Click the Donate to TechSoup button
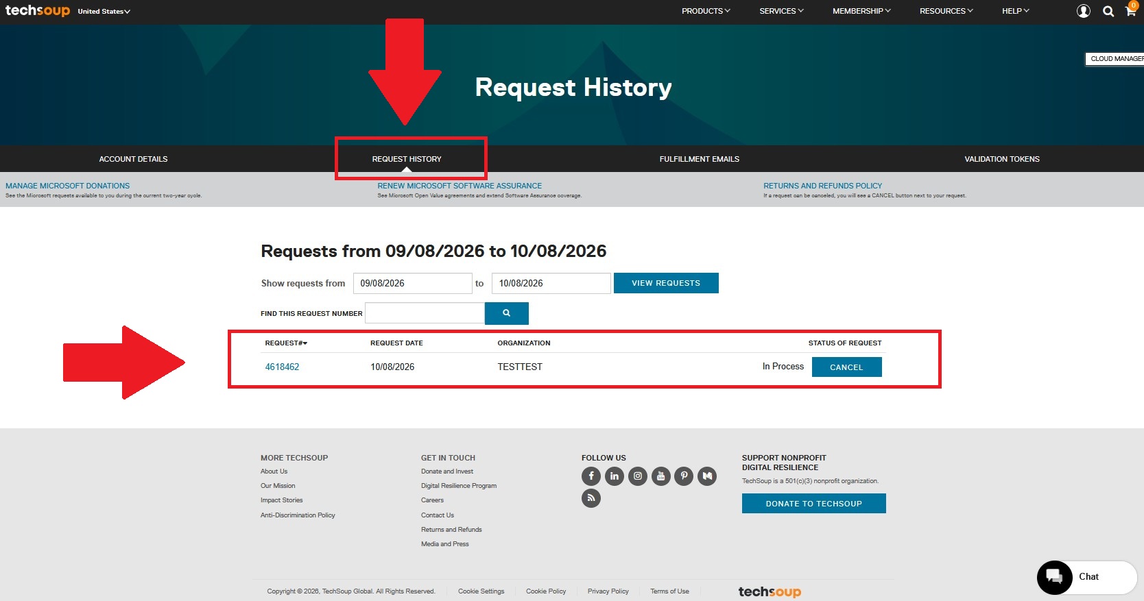1144x601 pixels. click(814, 504)
